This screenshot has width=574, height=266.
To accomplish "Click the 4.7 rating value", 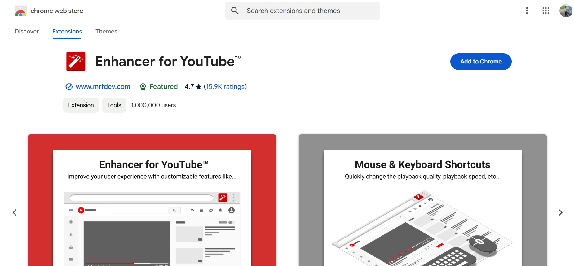I will coord(189,87).
